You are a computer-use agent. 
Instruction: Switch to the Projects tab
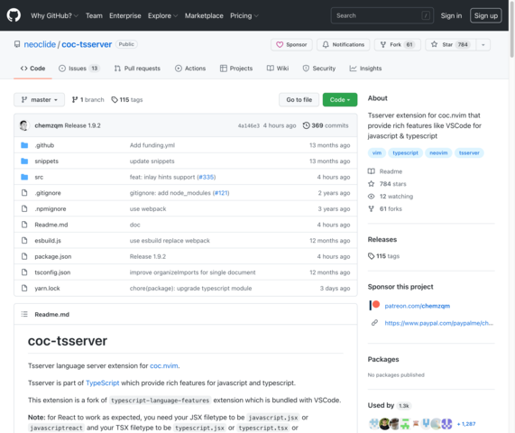236,69
